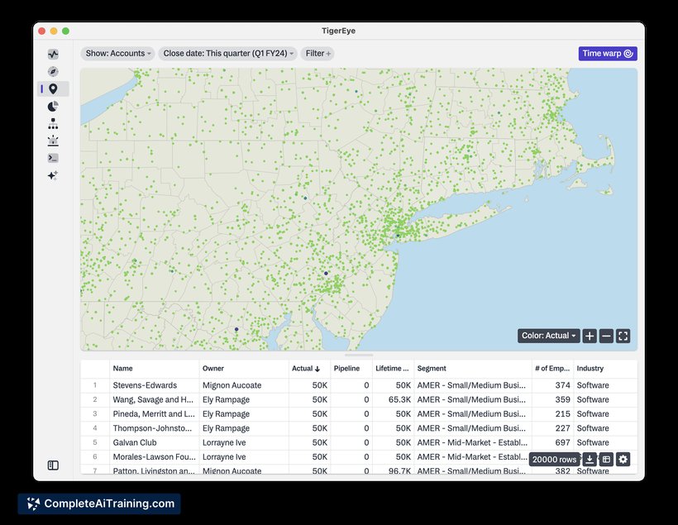Select the Morales-Lawson Fou... account

tap(155, 456)
